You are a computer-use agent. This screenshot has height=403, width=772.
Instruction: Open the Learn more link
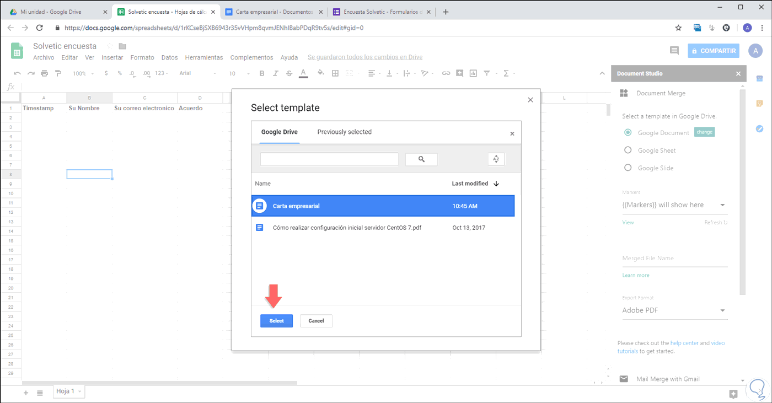pos(636,275)
